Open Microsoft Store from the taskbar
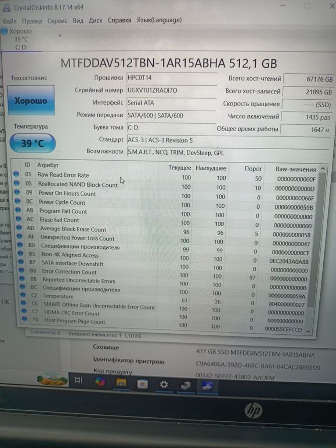 [143, 384]
